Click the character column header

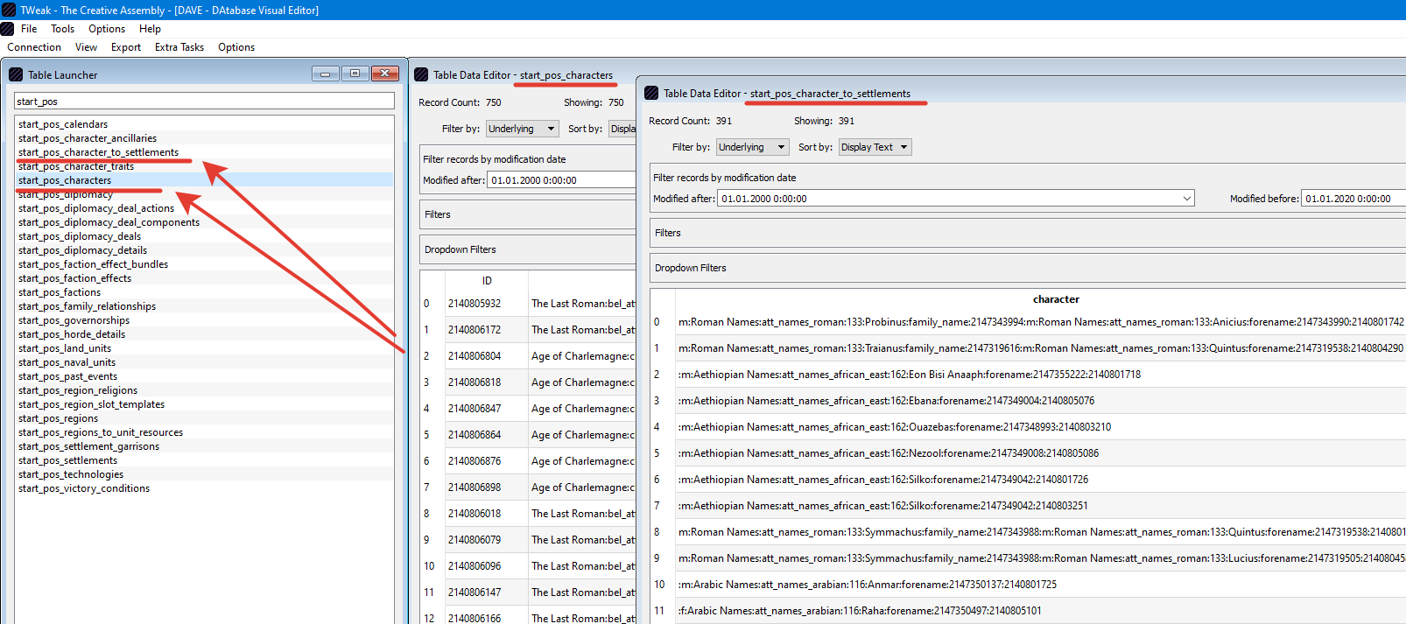[1056, 299]
